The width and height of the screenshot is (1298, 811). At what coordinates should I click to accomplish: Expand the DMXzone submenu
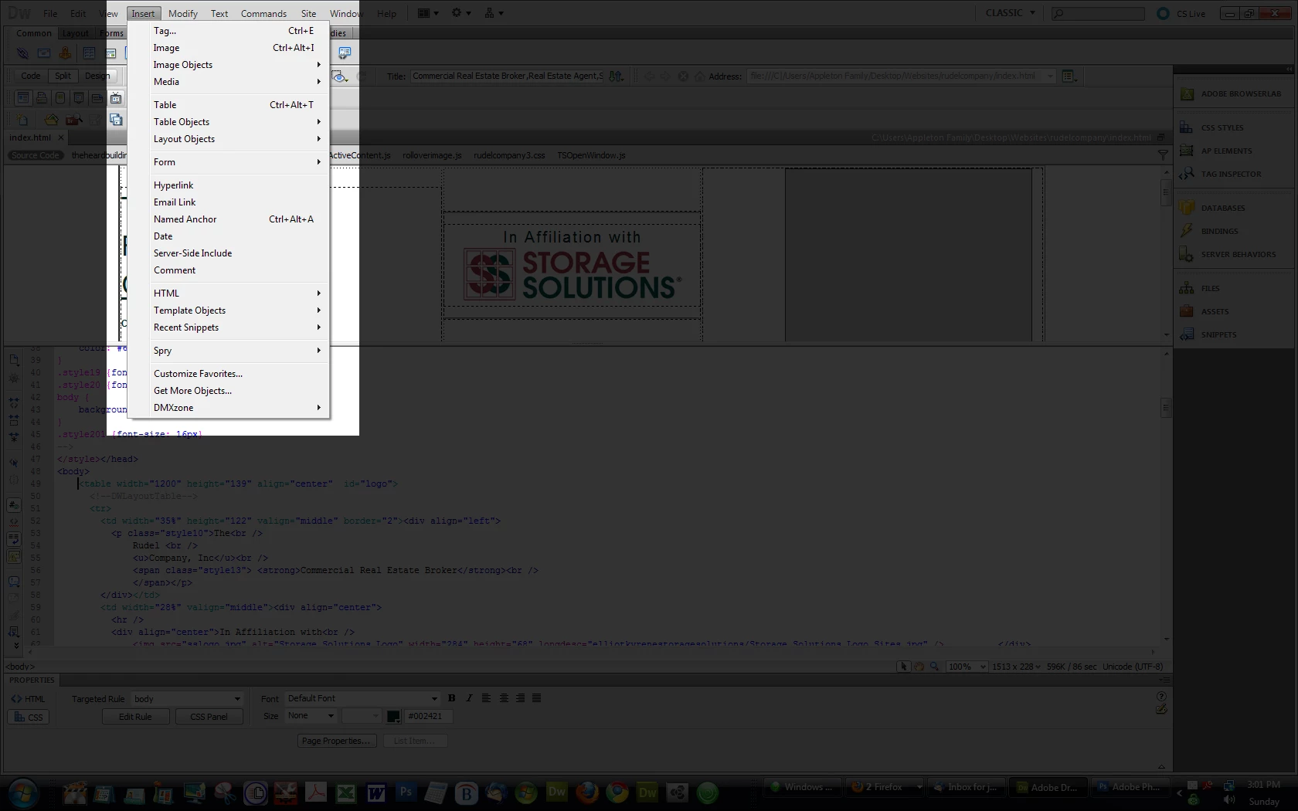tap(239, 408)
